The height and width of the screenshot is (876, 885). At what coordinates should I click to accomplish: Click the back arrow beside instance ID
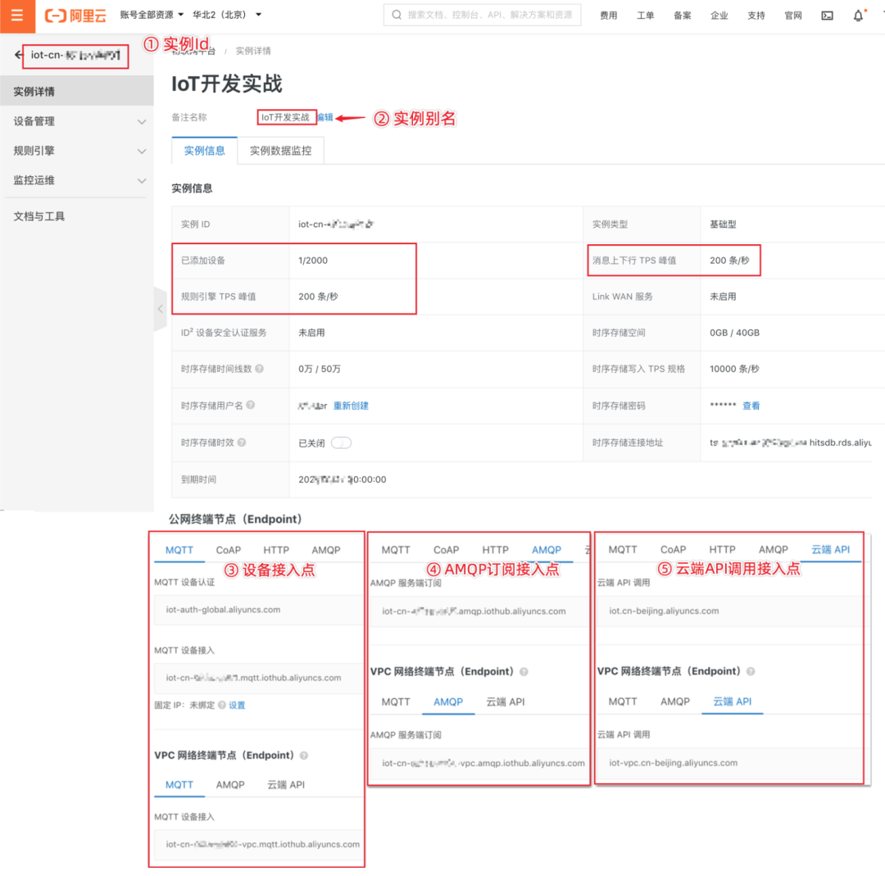(19, 55)
